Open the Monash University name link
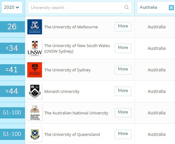The image size is (175, 144). pyautogui.click(x=62, y=92)
